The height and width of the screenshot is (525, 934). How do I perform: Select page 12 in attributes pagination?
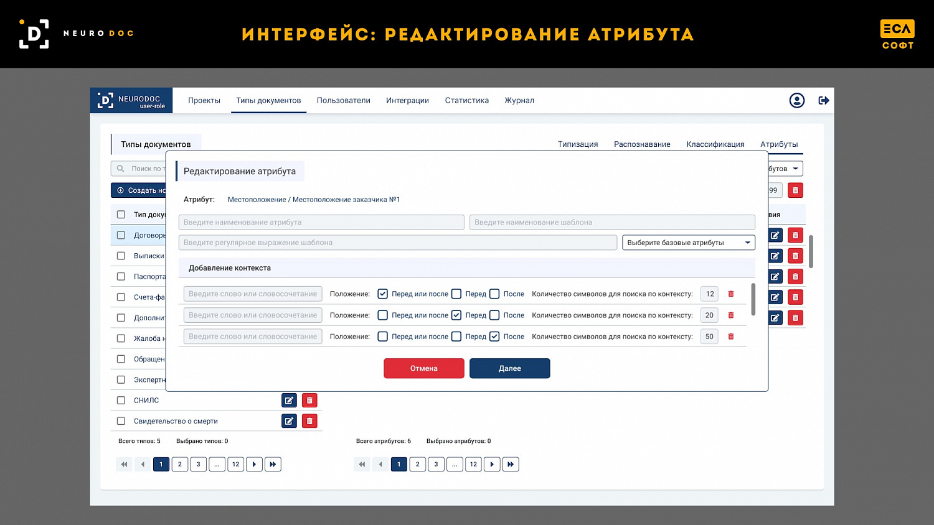(x=473, y=464)
